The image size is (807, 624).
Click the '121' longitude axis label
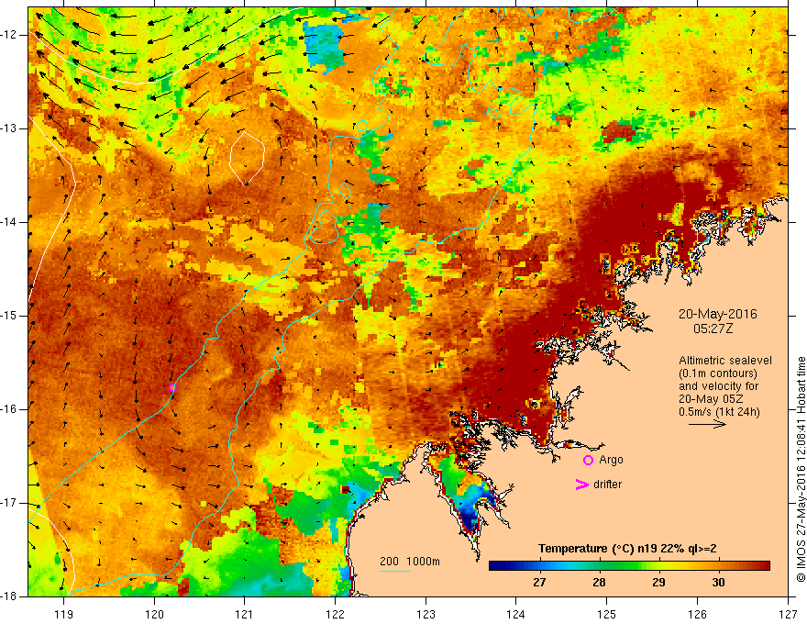(x=245, y=614)
